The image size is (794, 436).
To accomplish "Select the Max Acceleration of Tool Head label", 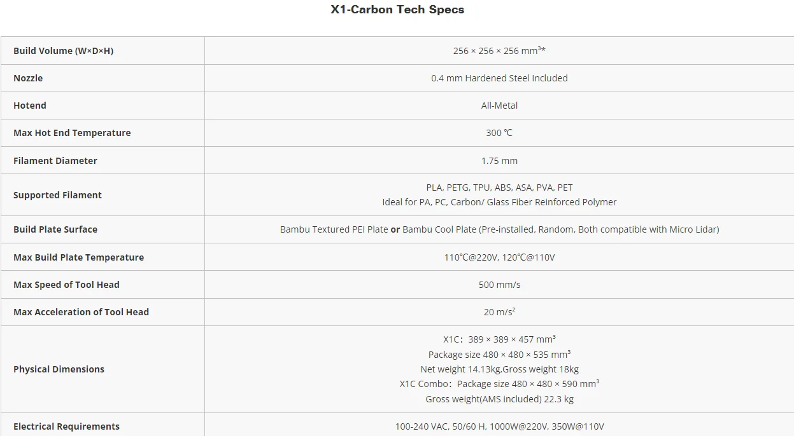I will pos(81,312).
